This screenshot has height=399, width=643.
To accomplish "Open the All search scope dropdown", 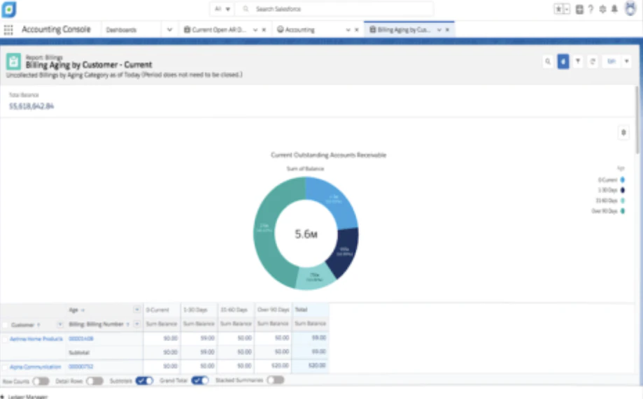I will click(x=222, y=8).
